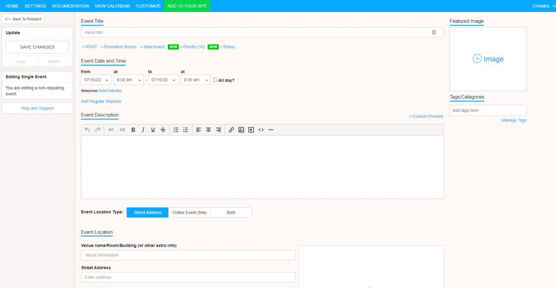556x288 pixels.
Task: Open the CHAMAL account menu
Action: [543, 6]
